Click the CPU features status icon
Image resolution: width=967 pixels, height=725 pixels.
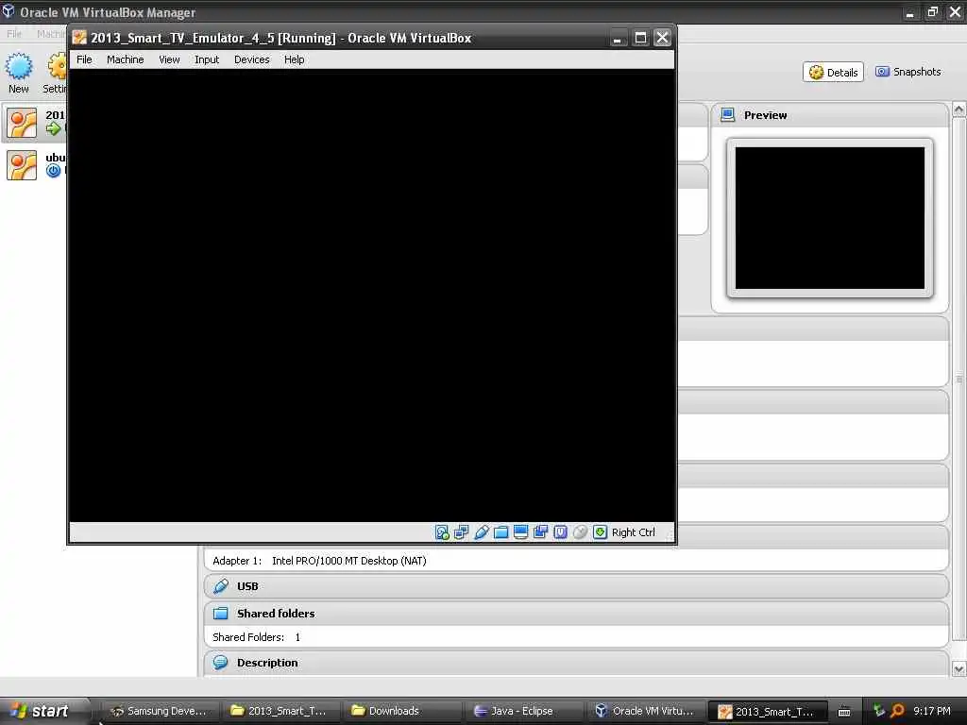click(x=560, y=532)
